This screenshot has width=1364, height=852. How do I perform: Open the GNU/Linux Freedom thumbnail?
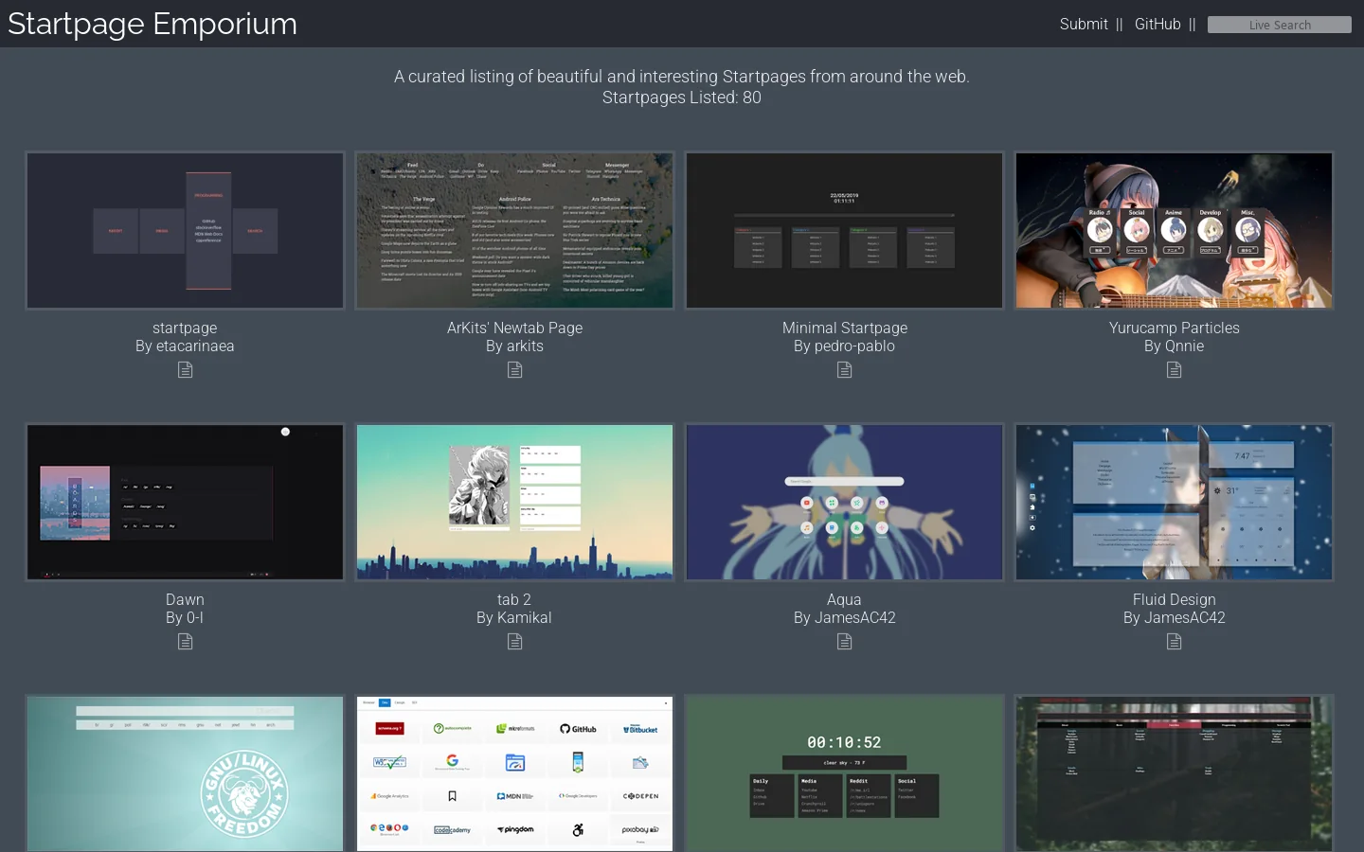coord(185,773)
